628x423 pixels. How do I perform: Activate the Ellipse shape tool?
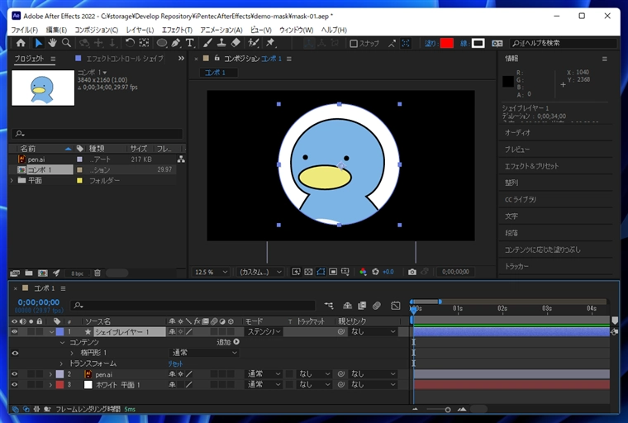162,43
